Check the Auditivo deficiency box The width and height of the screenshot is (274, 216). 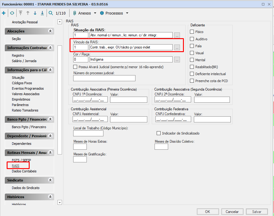pos(192,39)
